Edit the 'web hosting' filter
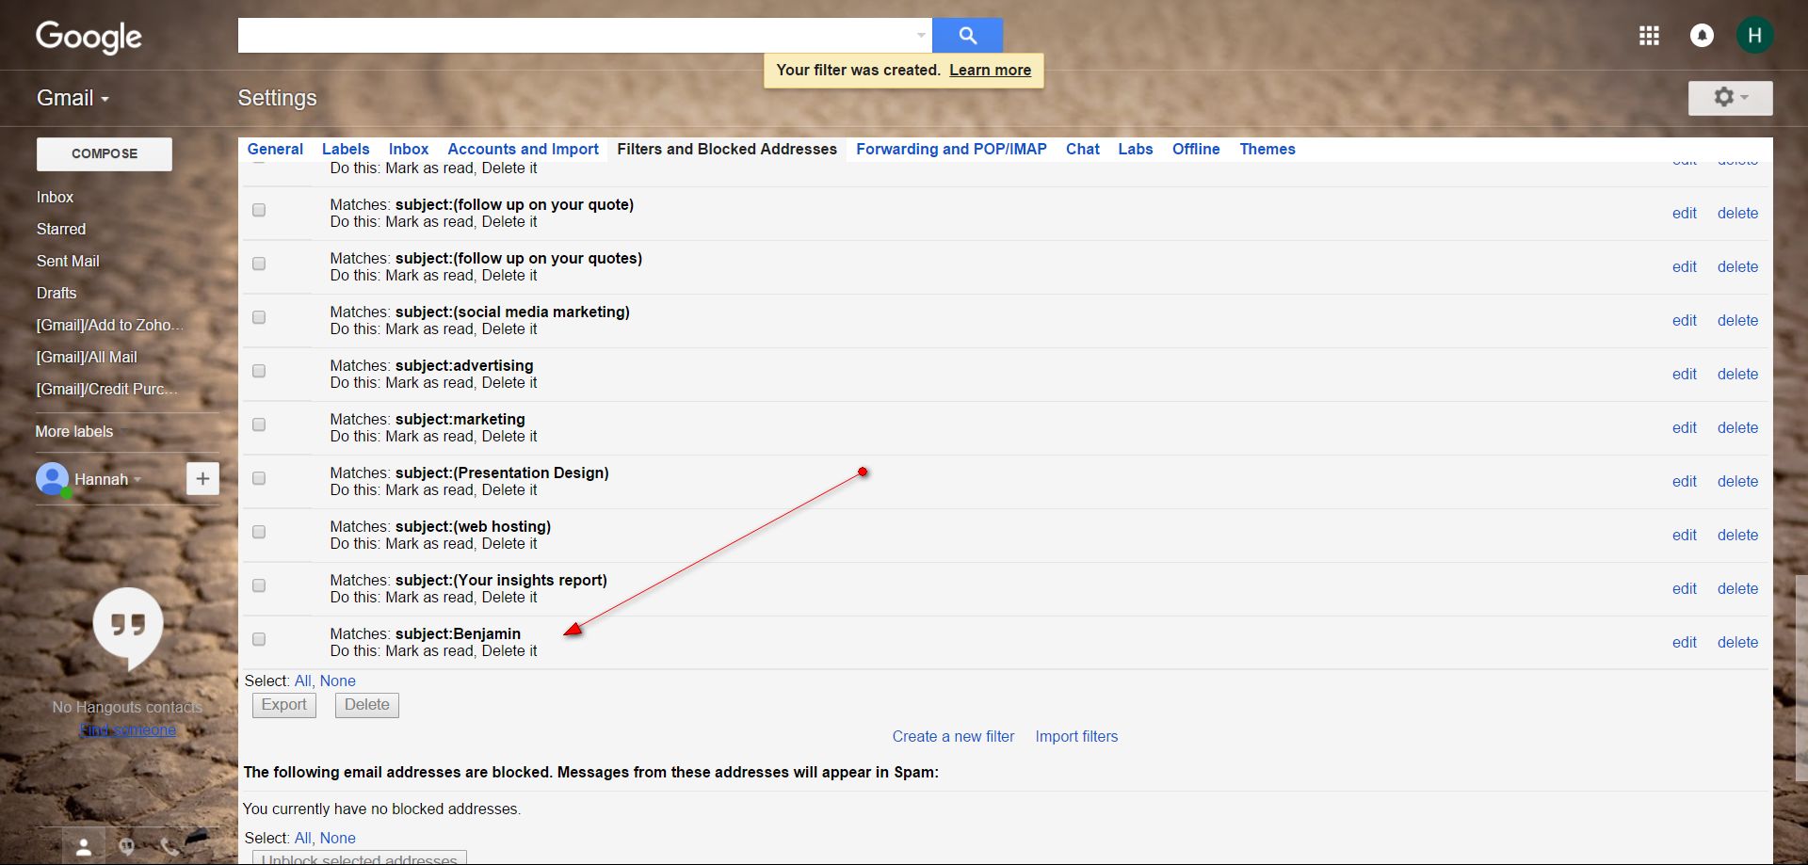The width and height of the screenshot is (1808, 865). coord(1685,535)
